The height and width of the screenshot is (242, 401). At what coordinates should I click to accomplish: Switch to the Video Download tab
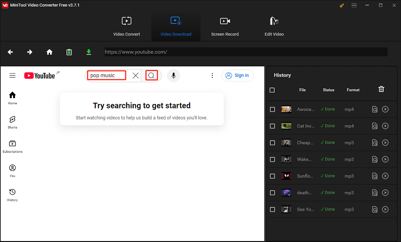176,27
